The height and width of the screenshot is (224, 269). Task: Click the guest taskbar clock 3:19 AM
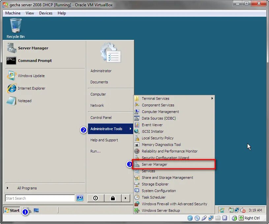click(255, 210)
